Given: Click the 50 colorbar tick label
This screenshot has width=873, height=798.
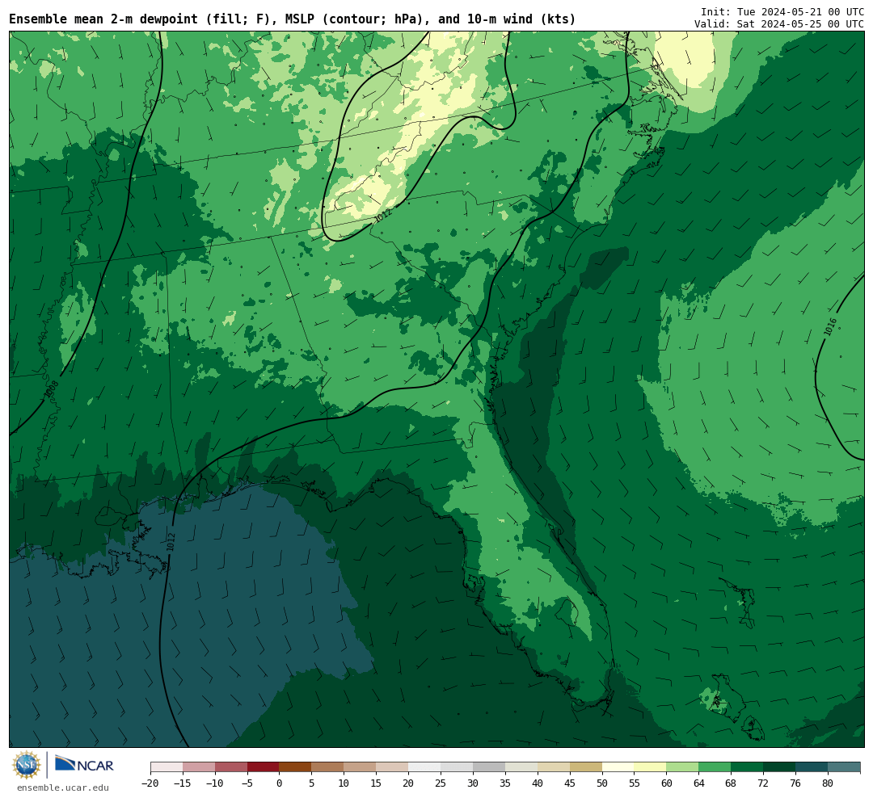Looking at the screenshot, I should (x=602, y=783).
